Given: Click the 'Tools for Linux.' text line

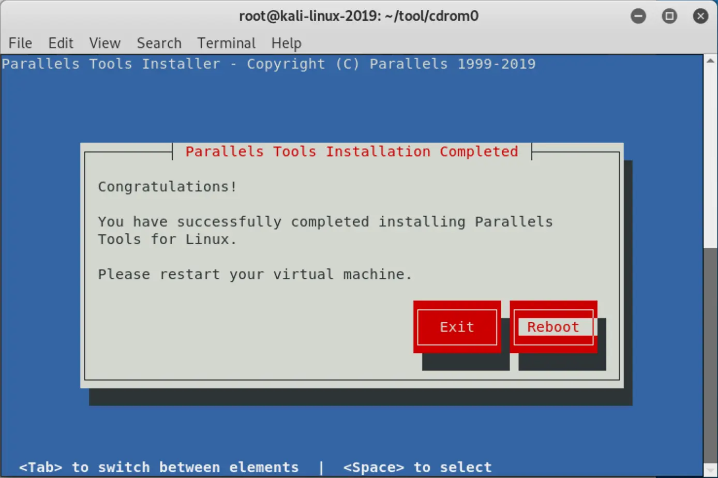Looking at the screenshot, I should 167,240.
